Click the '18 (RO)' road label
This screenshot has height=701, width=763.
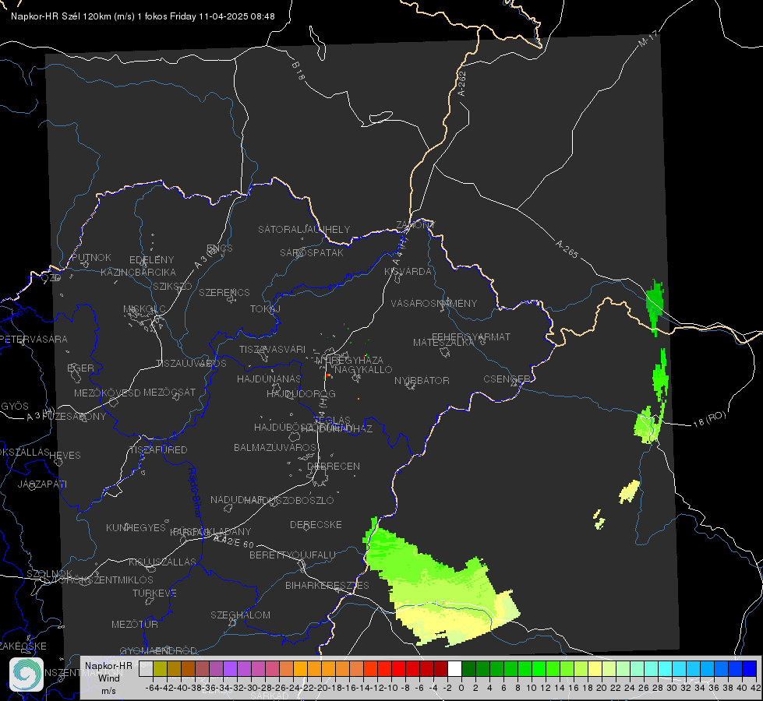709,419
